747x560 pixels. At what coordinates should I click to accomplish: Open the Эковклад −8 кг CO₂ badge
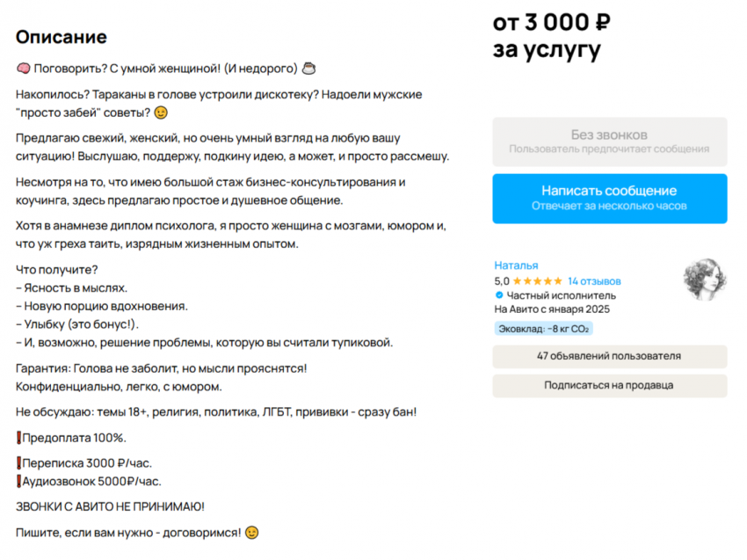click(x=542, y=327)
